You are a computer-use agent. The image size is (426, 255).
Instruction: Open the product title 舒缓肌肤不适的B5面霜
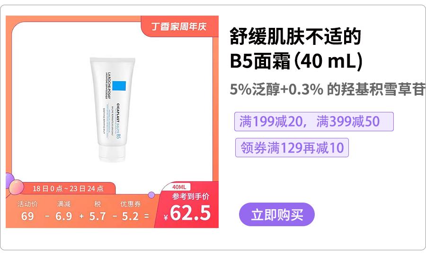click(x=296, y=48)
